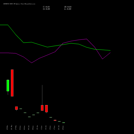Click the open value O: 0.30
Viewport: 134px width, 134px height.
46,9
